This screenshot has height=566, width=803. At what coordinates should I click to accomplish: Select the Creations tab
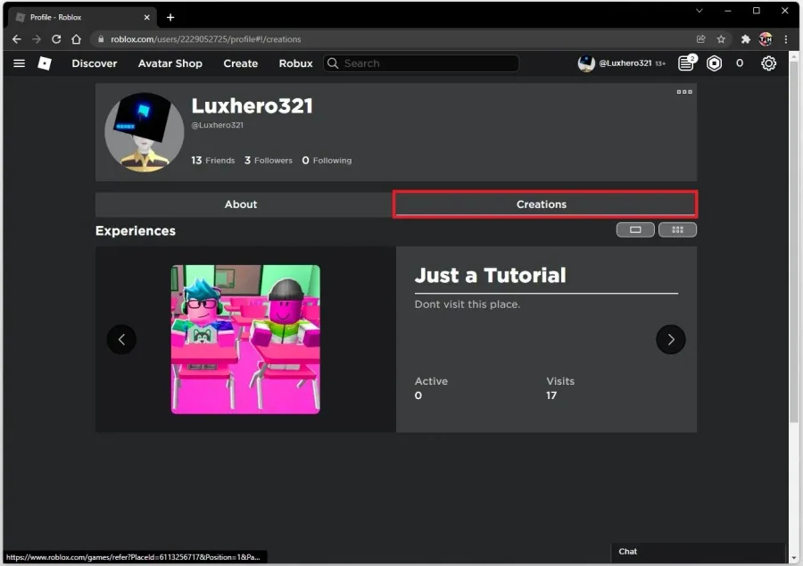545,204
